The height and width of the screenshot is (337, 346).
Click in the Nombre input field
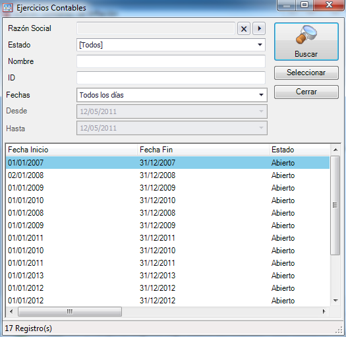[171, 61]
